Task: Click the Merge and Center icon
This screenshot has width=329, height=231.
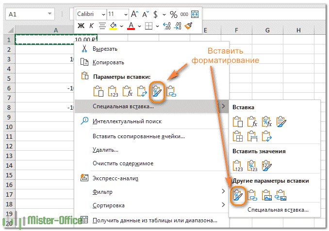Action: [x=195, y=14]
